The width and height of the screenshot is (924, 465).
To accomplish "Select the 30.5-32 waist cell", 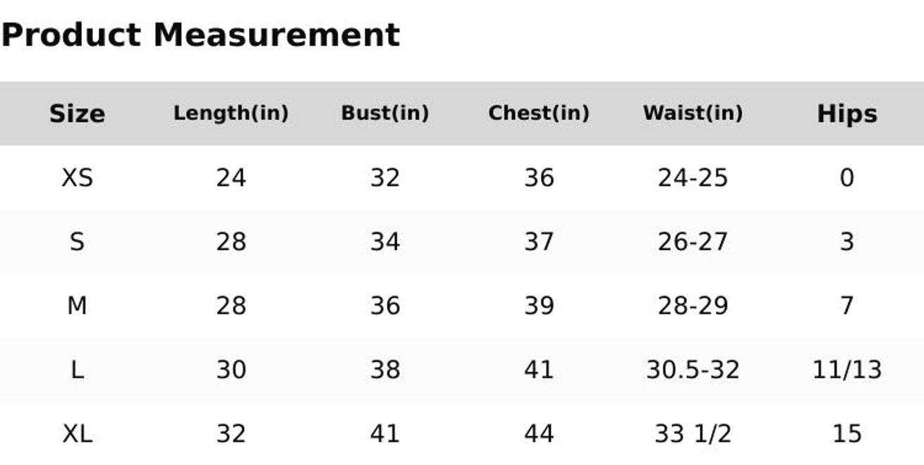I will 692,370.
